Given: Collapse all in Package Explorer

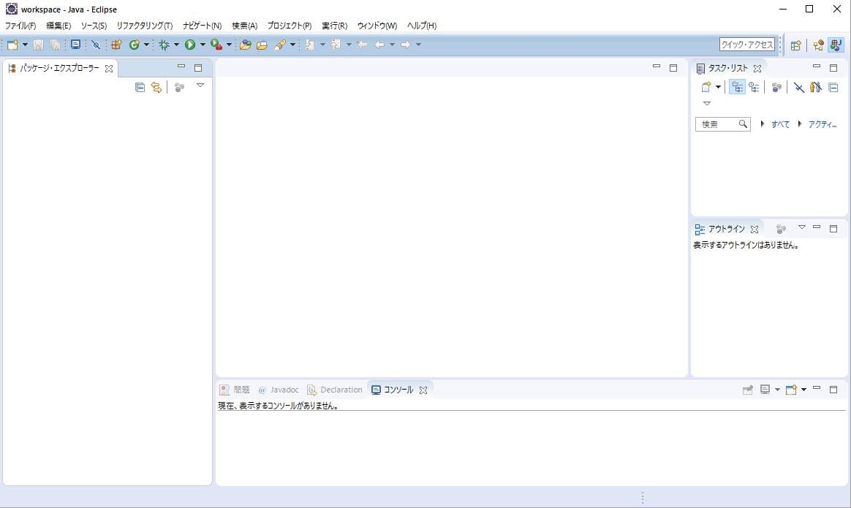Looking at the screenshot, I should [x=140, y=87].
